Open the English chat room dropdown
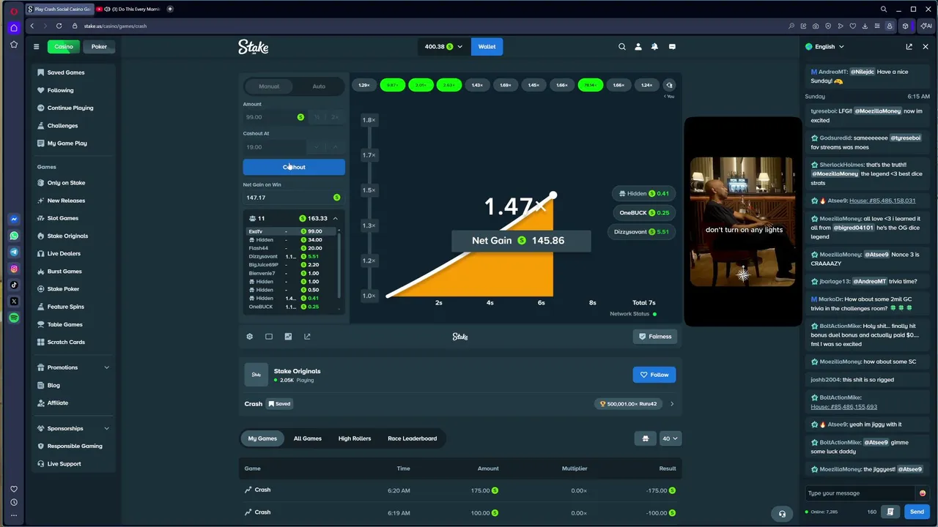This screenshot has width=938, height=527. coord(825,47)
